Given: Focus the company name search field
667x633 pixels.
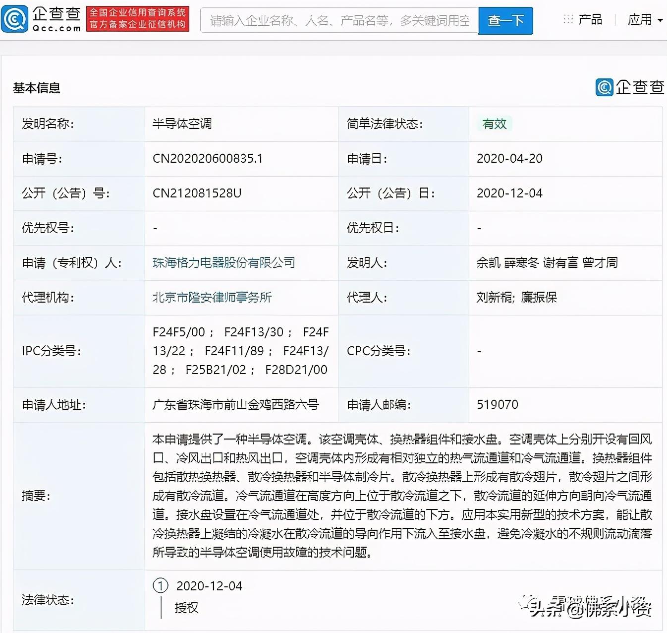Looking at the screenshot, I should click(x=339, y=20).
